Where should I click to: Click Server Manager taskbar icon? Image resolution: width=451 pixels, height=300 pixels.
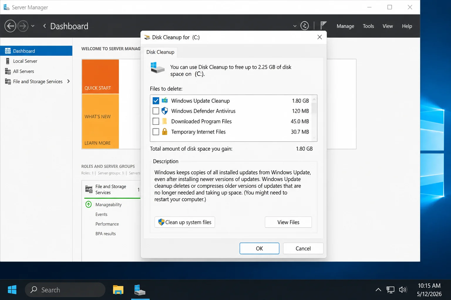coord(140,290)
